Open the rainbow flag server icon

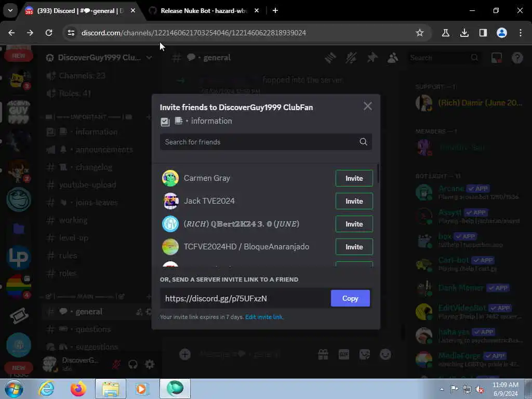click(19, 286)
